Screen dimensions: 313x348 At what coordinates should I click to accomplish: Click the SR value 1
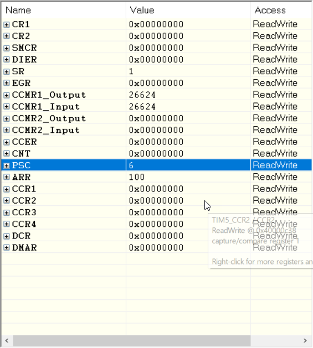point(131,71)
